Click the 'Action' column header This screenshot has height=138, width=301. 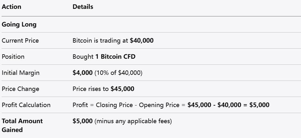point(12,7)
